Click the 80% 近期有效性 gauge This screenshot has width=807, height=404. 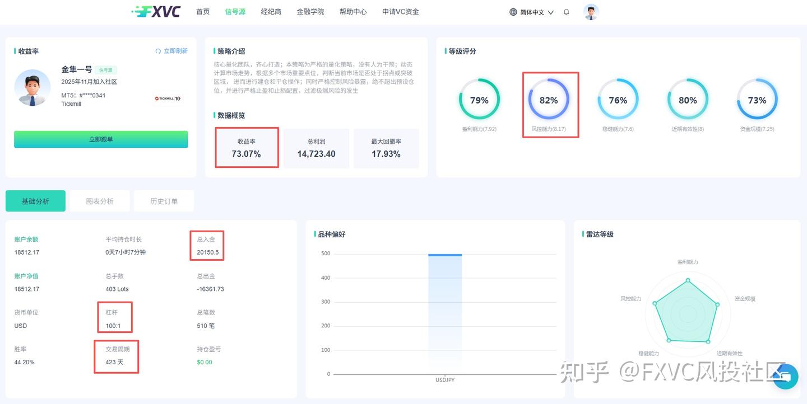click(688, 100)
